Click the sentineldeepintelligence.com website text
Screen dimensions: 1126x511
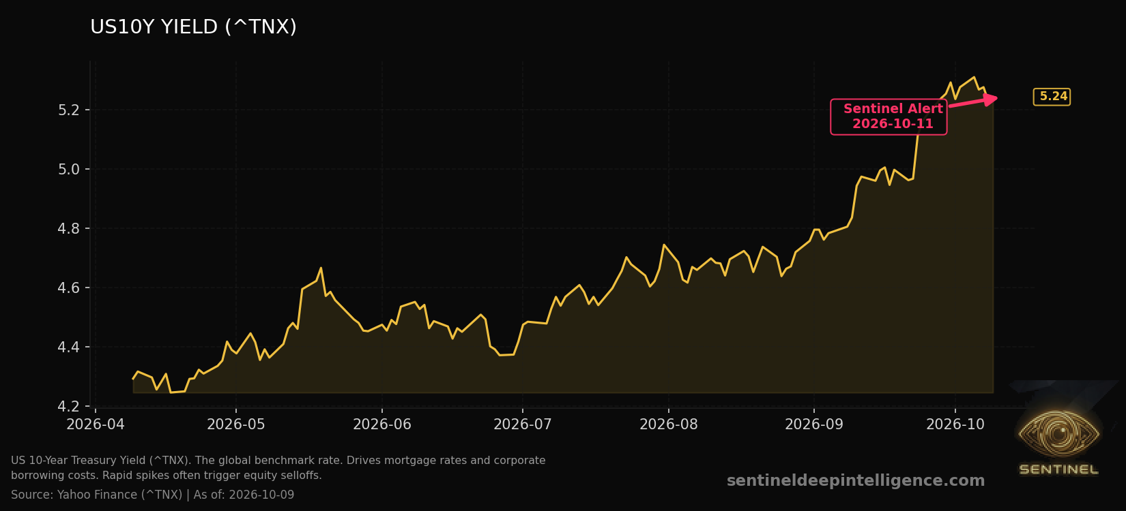856,481
